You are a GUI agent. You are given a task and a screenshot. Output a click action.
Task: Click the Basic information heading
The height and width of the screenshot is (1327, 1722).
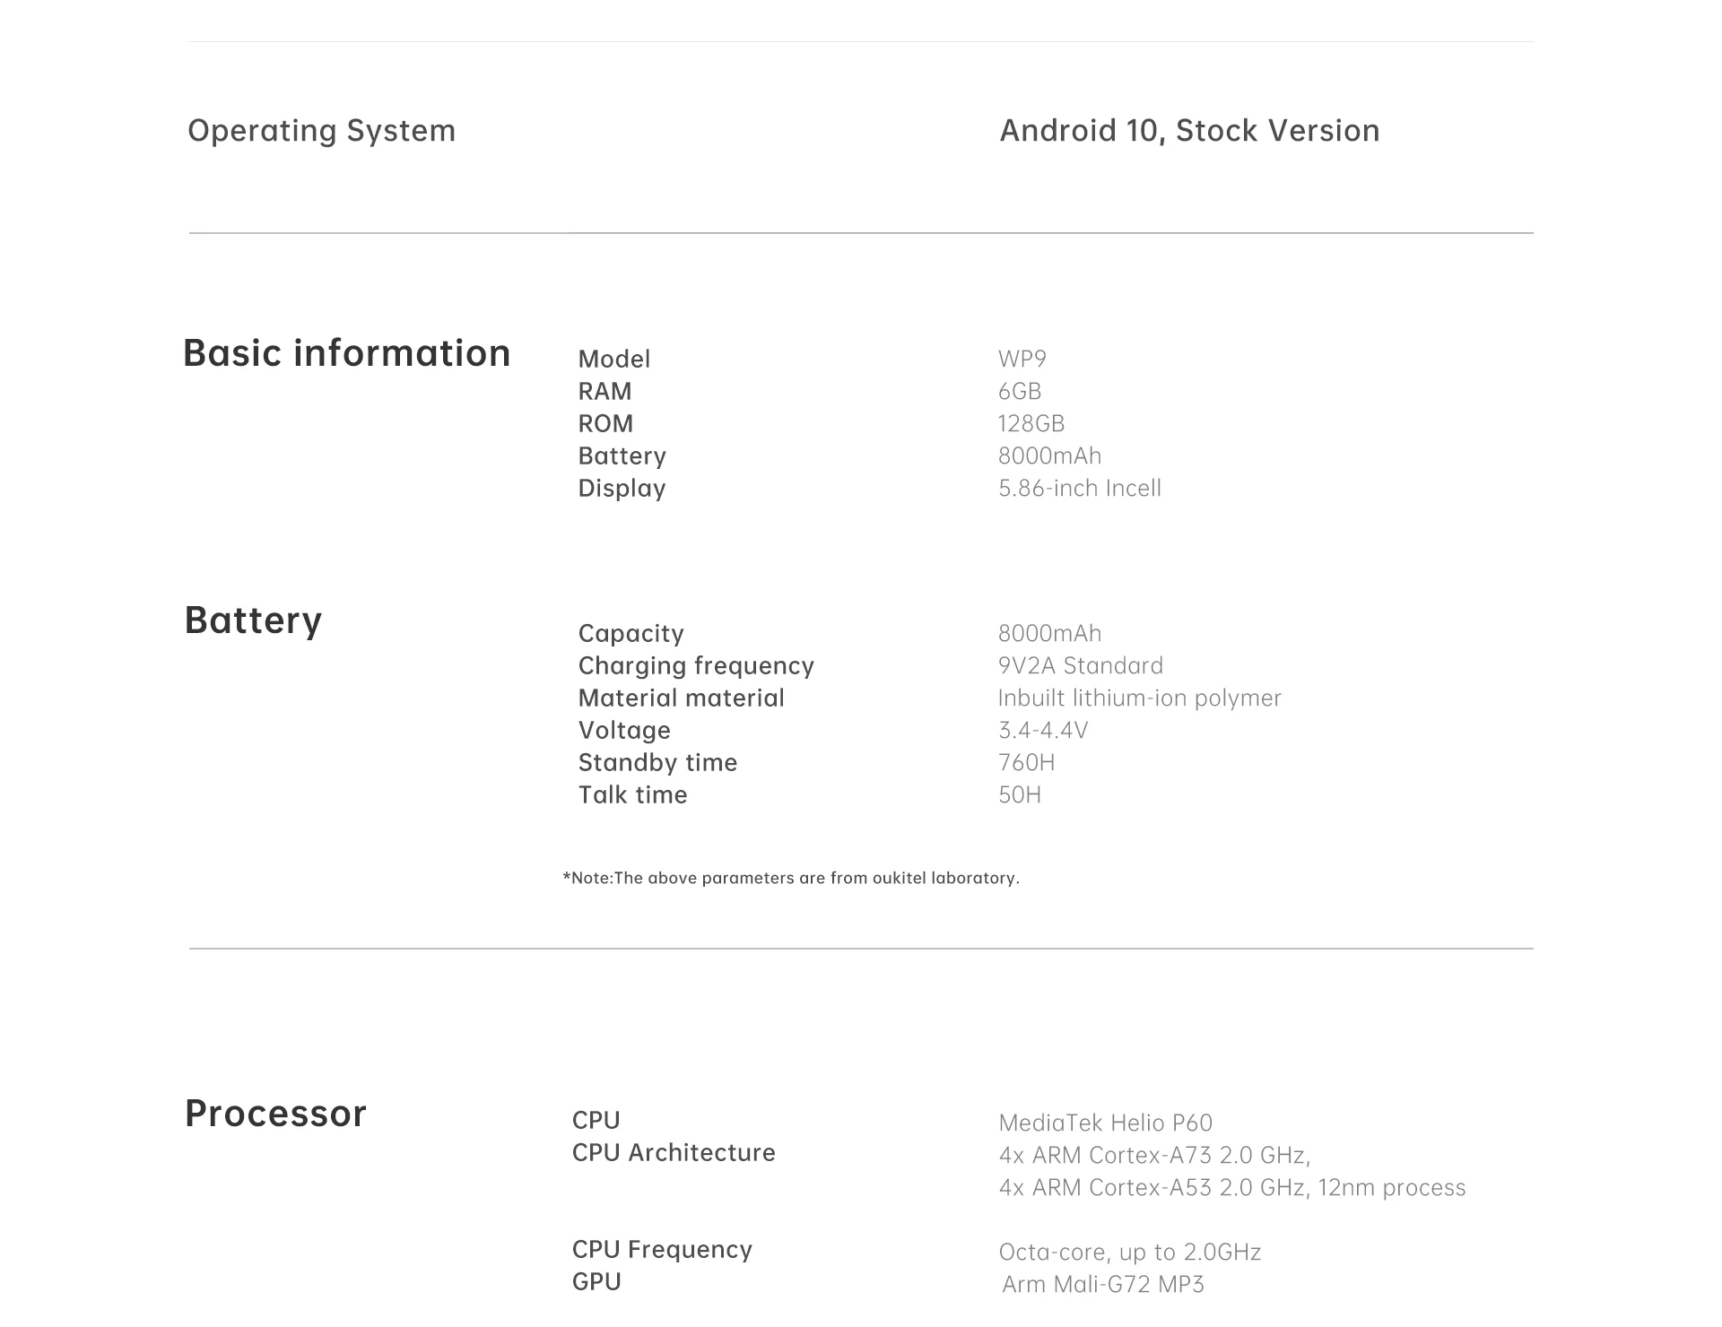pos(347,353)
